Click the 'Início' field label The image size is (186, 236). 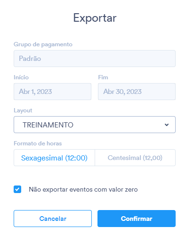(21, 77)
